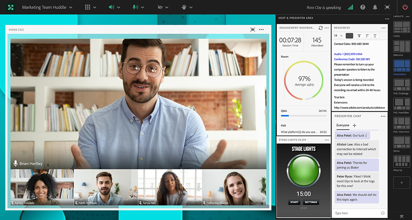Switch to Poll: Challenge layout
The width and height of the screenshot is (412, 220).
(x=402, y=85)
